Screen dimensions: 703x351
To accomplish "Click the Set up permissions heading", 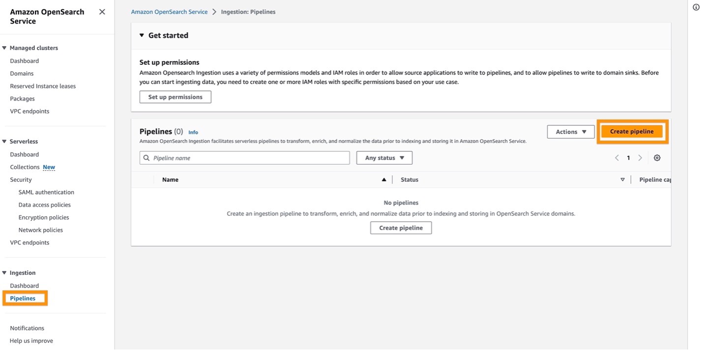I will 170,62.
